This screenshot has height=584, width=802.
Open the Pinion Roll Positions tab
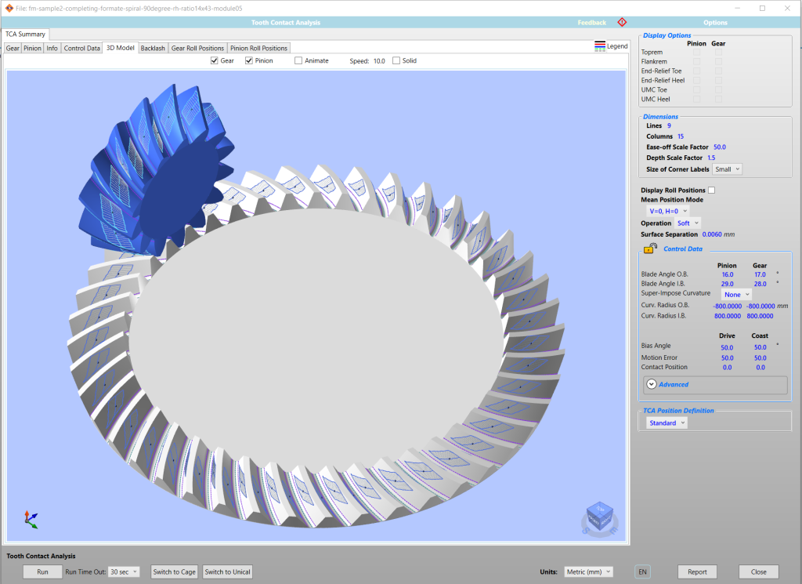(x=258, y=48)
